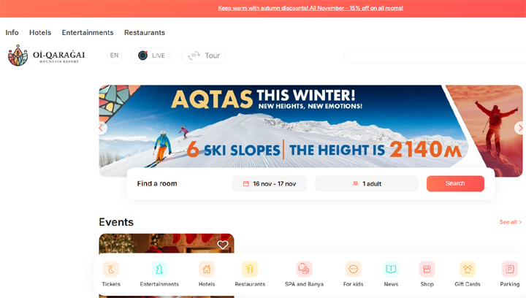
Task: Expand the 1 adult guests selector
Action: coord(367,184)
